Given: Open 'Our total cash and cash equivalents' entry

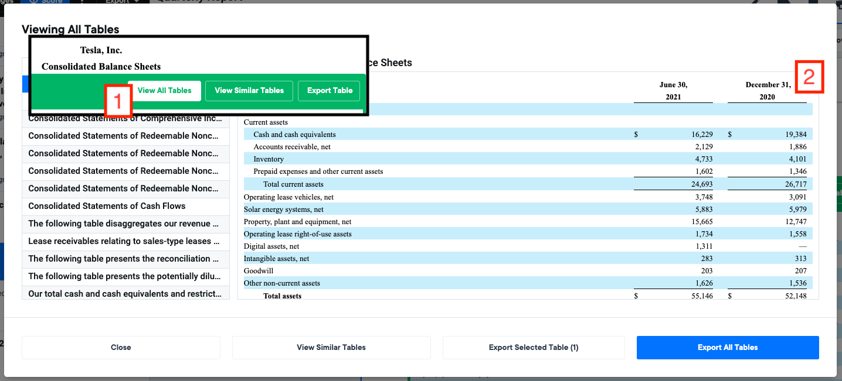Looking at the screenshot, I should point(125,294).
